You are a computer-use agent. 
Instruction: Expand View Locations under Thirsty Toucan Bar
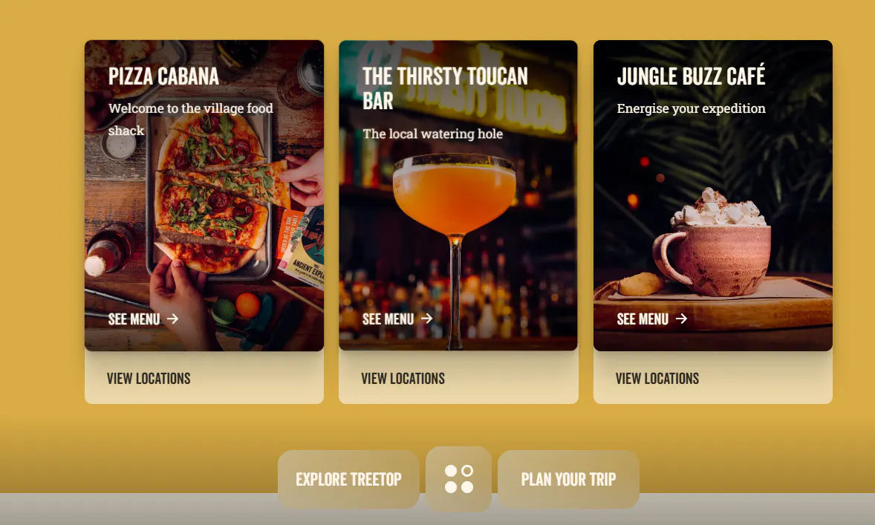point(403,378)
